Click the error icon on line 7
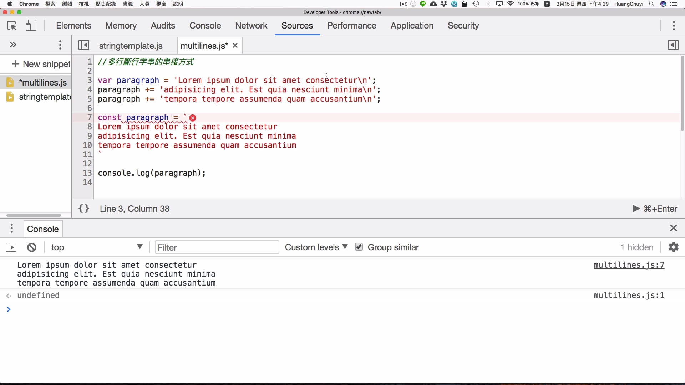Screen dimensions: 685x385 pos(193,118)
